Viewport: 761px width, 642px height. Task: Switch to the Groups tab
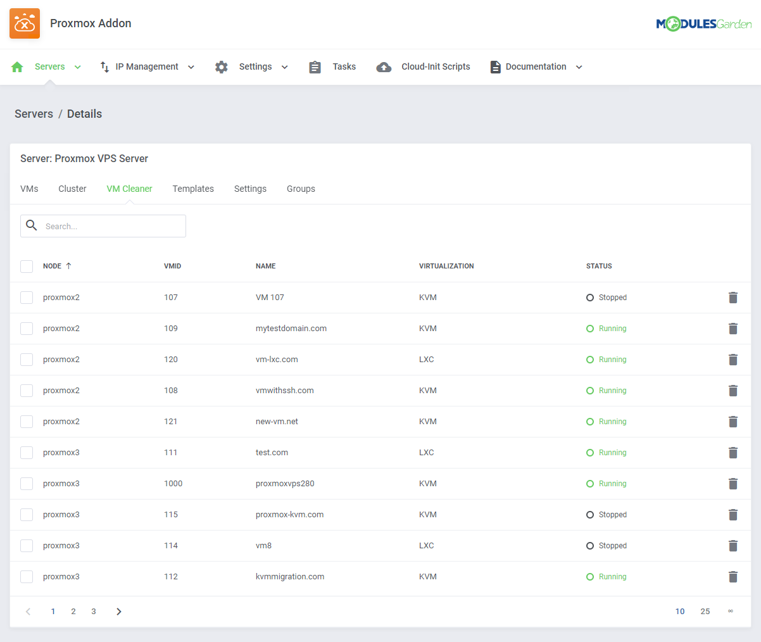(x=301, y=189)
